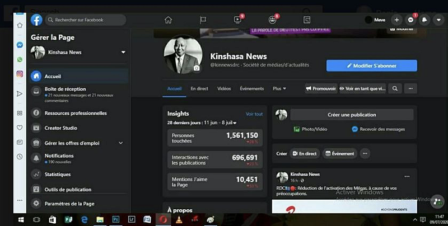The height and width of the screenshot is (226, 448).
Task: Click the plus Create button
Action: click(x=396, y=20)
